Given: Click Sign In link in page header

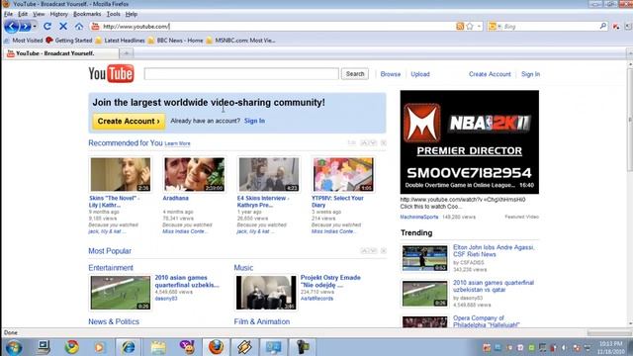Looking at the screenshot, I should coord(530,74).
